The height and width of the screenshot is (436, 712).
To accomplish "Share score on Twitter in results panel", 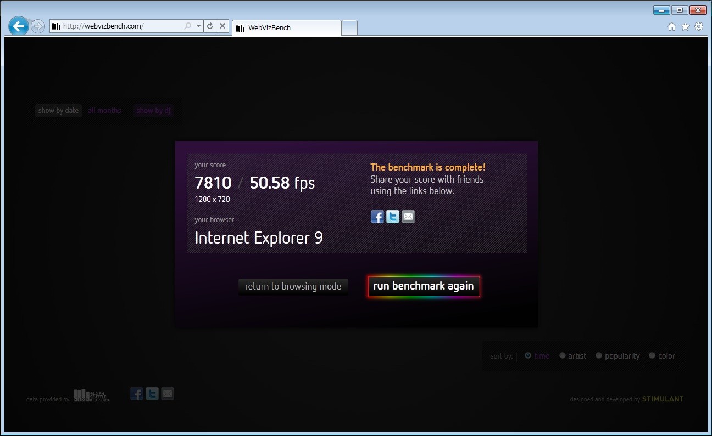I will tap(393, 217).
